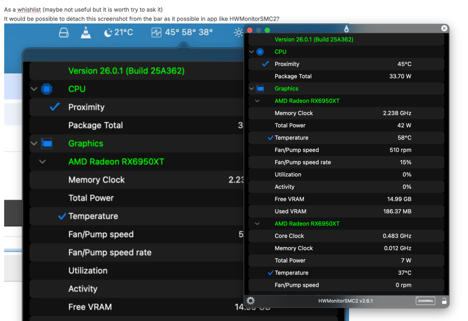The width and height of the screenshot is (468, 321).
Task: Click the Graphics card icon in HWMonitorSMC2 window
Action: click(x=260, y=88)
